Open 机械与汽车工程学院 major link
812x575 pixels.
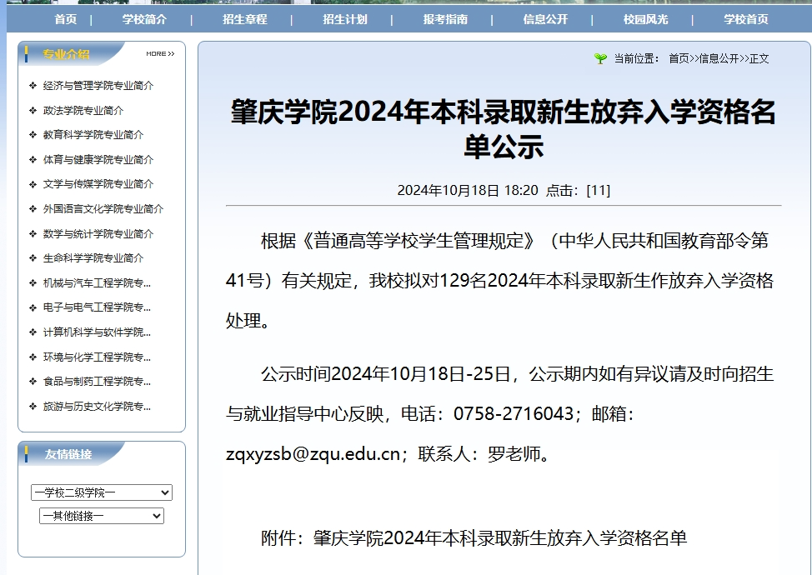click(97, 282)
